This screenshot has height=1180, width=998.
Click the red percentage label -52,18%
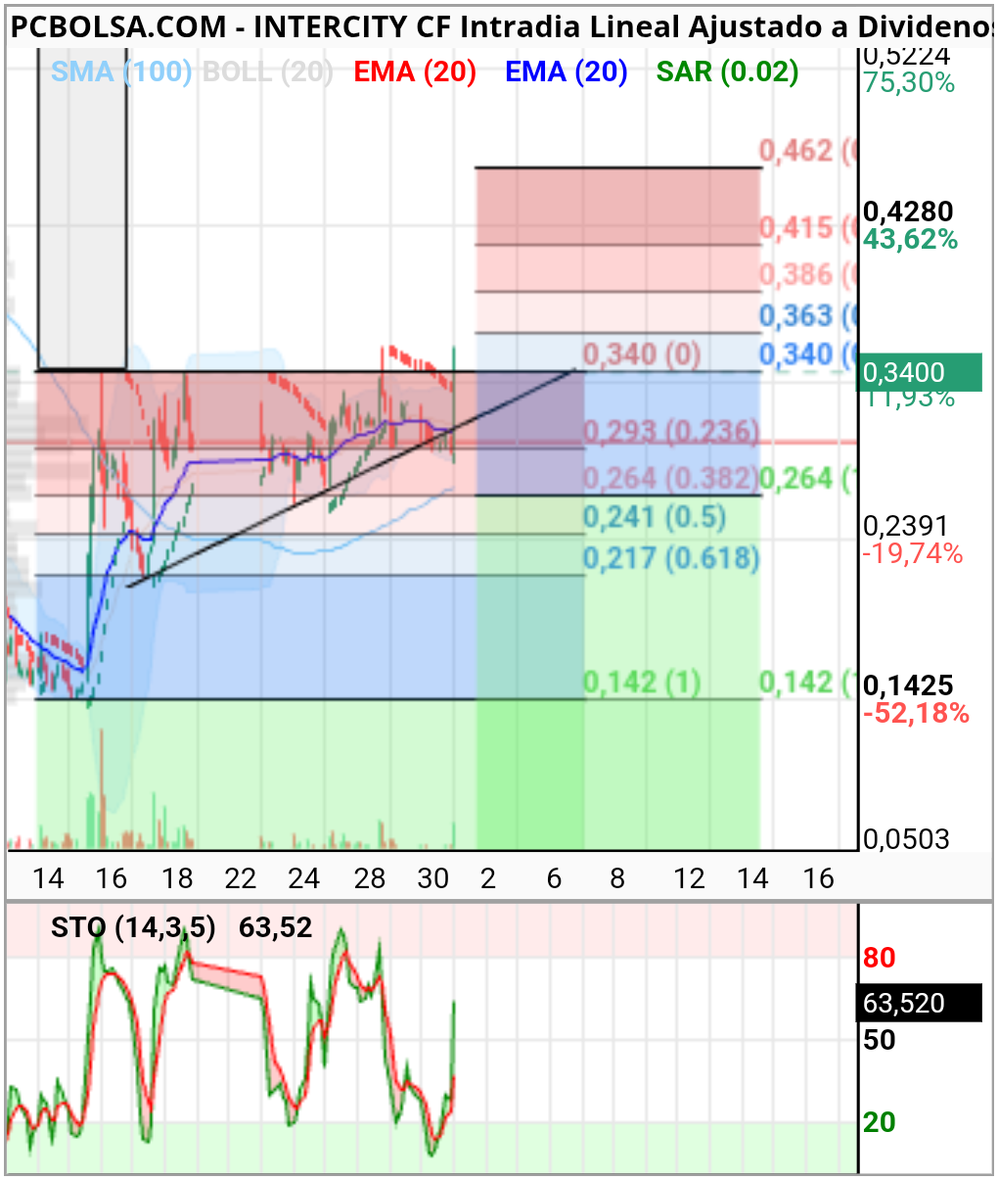pos(916,713)
